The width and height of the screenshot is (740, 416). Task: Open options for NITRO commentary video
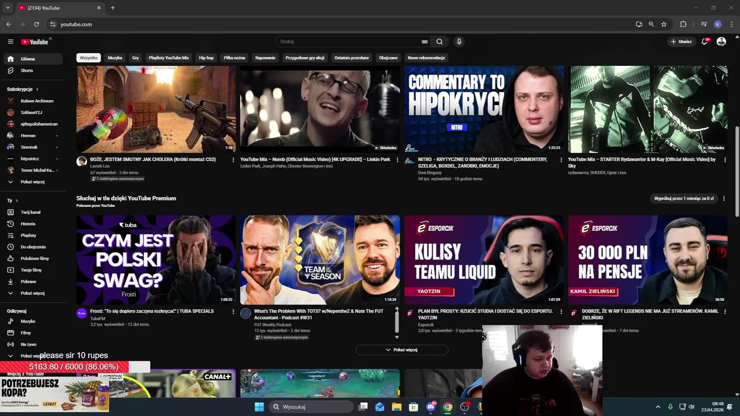[x=561, y=159]
